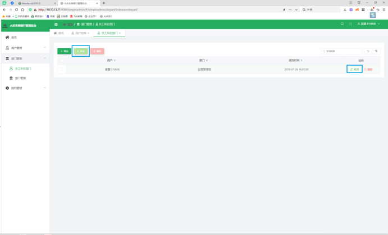Click the search magnifier in green header
Screen dimensions: 388x235
click(342, 24)
